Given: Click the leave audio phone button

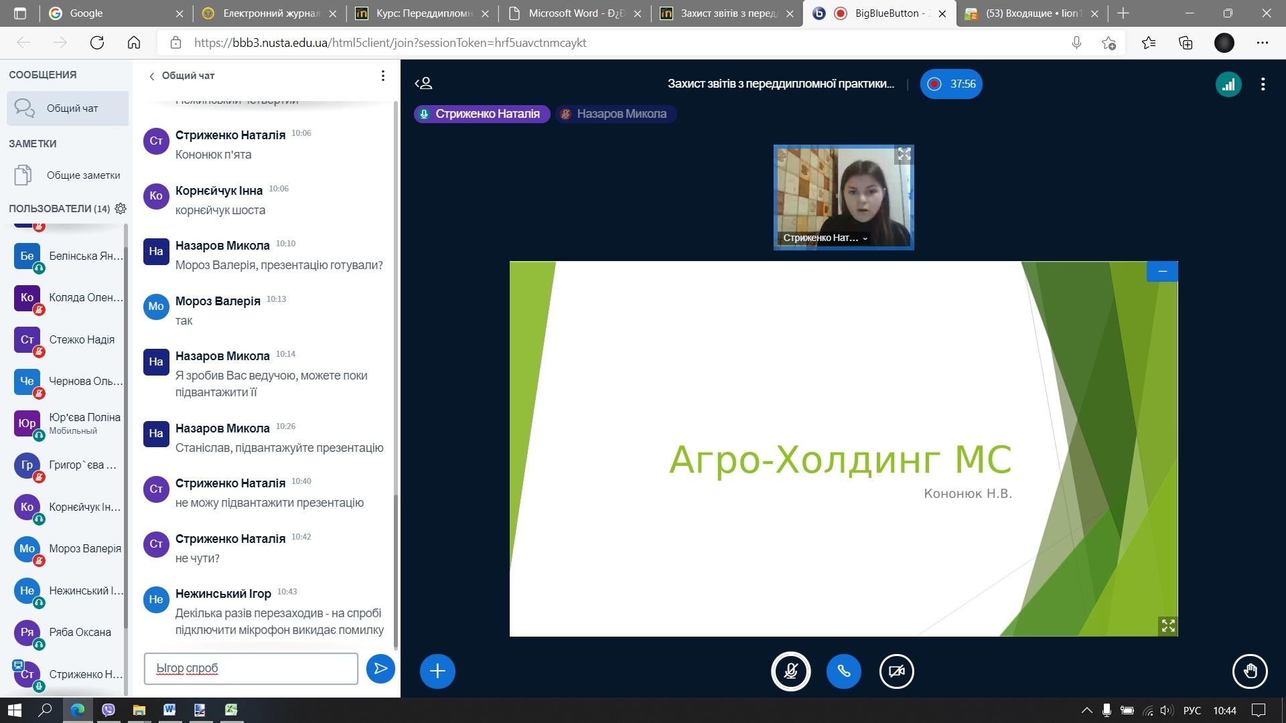Looking at the screenshot, I should pos(843,671).
